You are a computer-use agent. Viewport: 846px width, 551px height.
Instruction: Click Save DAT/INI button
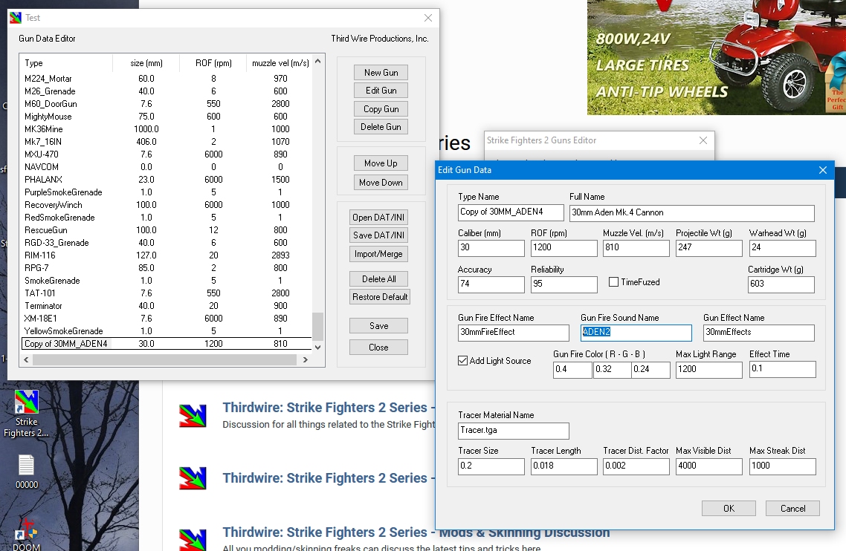tap(378, 235)
